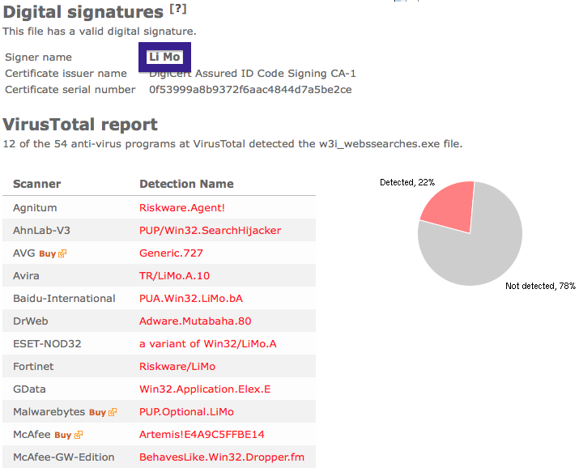Viewport: 579px width, 472px height.
Task: Open Digital signatures help [?] link
Action: pos(178,9)
